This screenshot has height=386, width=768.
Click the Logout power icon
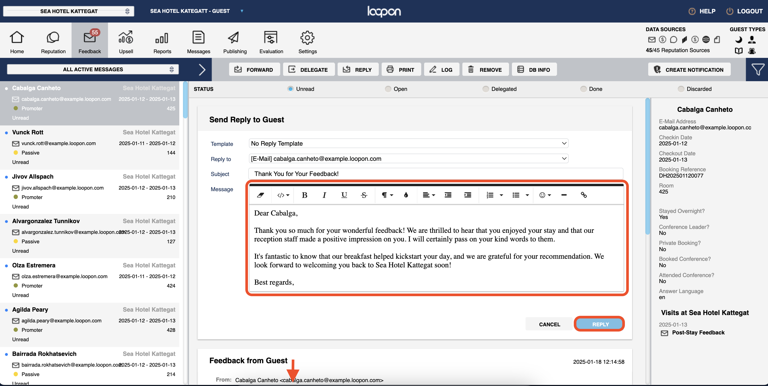tap(729, 11)
